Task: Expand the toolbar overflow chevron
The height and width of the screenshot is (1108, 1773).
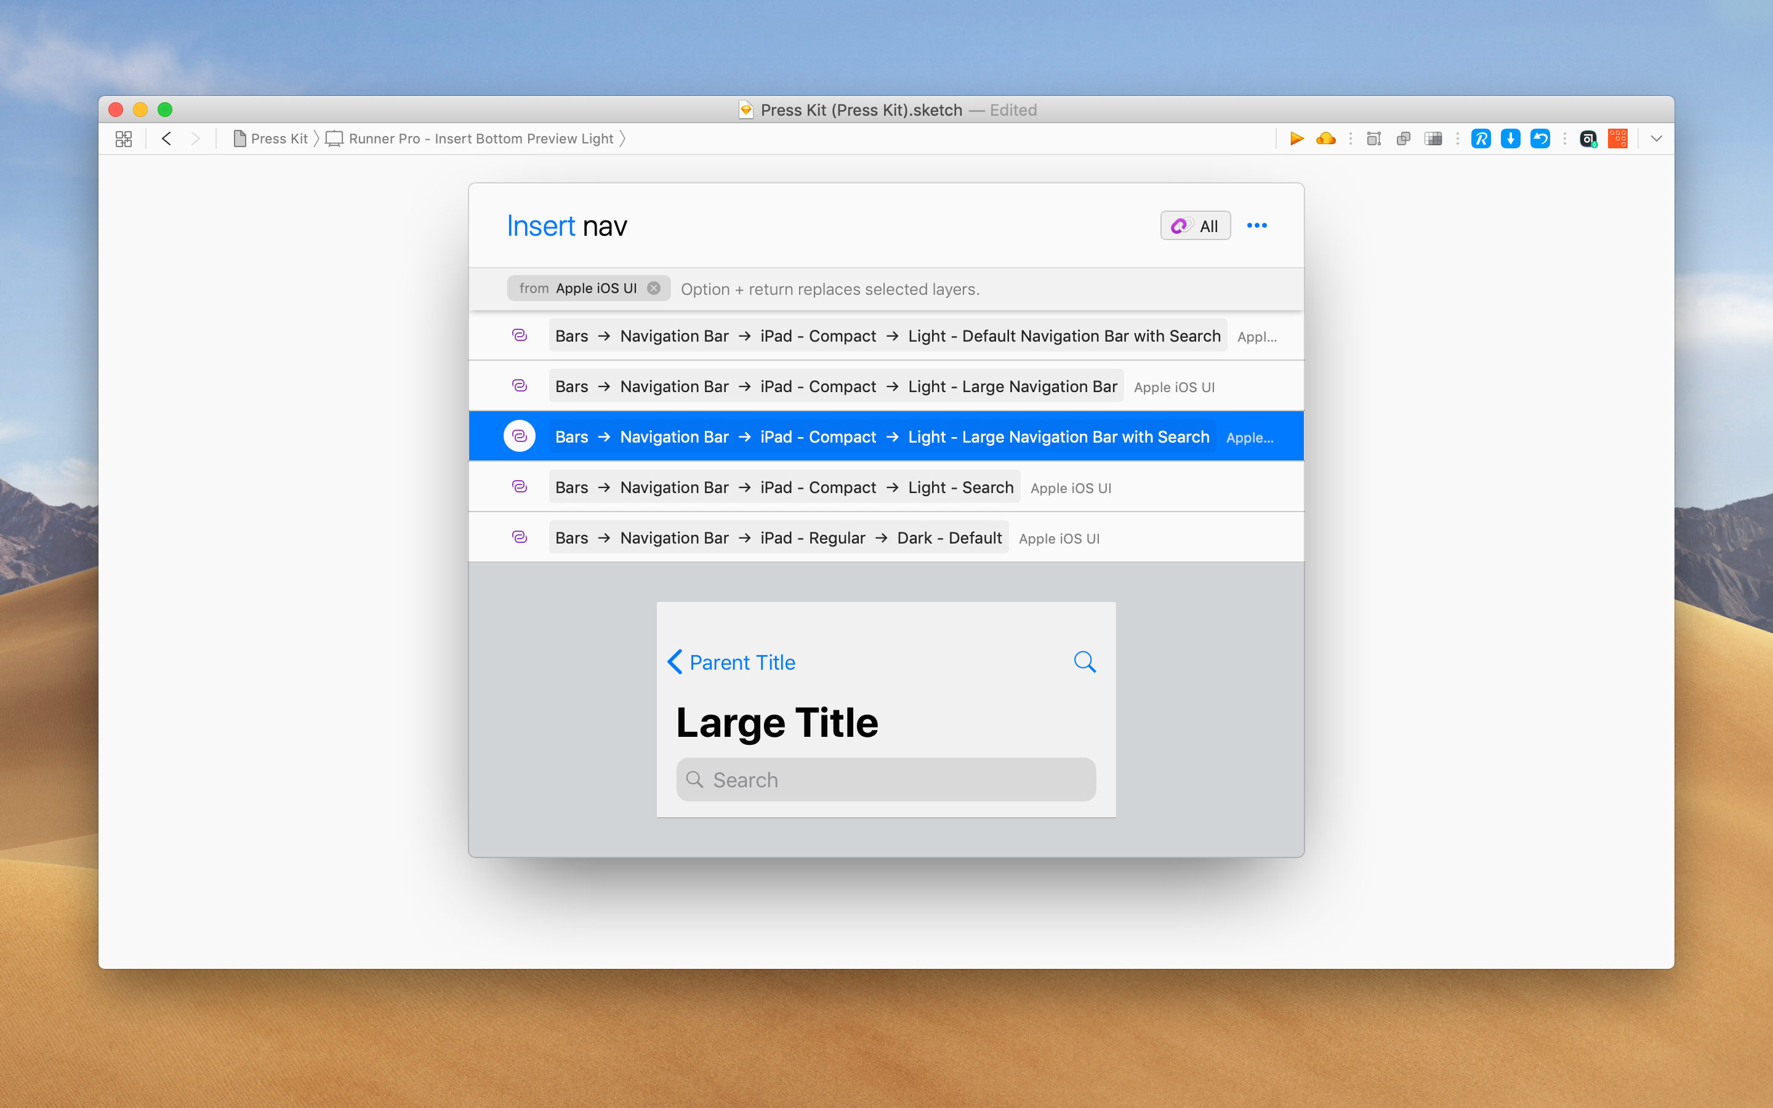Action: click(1656, 138)
